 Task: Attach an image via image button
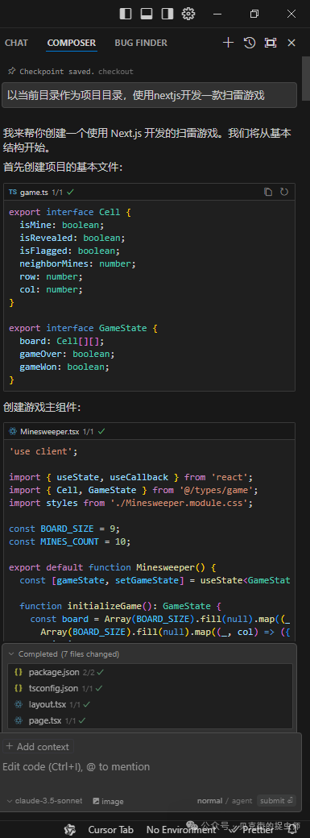click(x=108, y=801)
